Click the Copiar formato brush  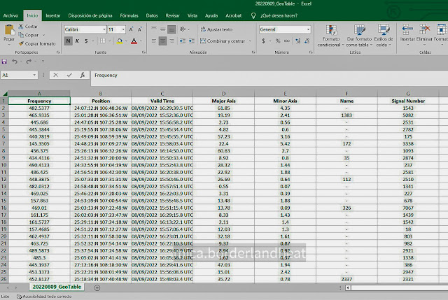pos(21,43)
